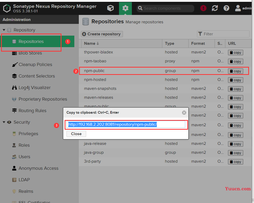Open the npm-public repository row

[165, 71]
